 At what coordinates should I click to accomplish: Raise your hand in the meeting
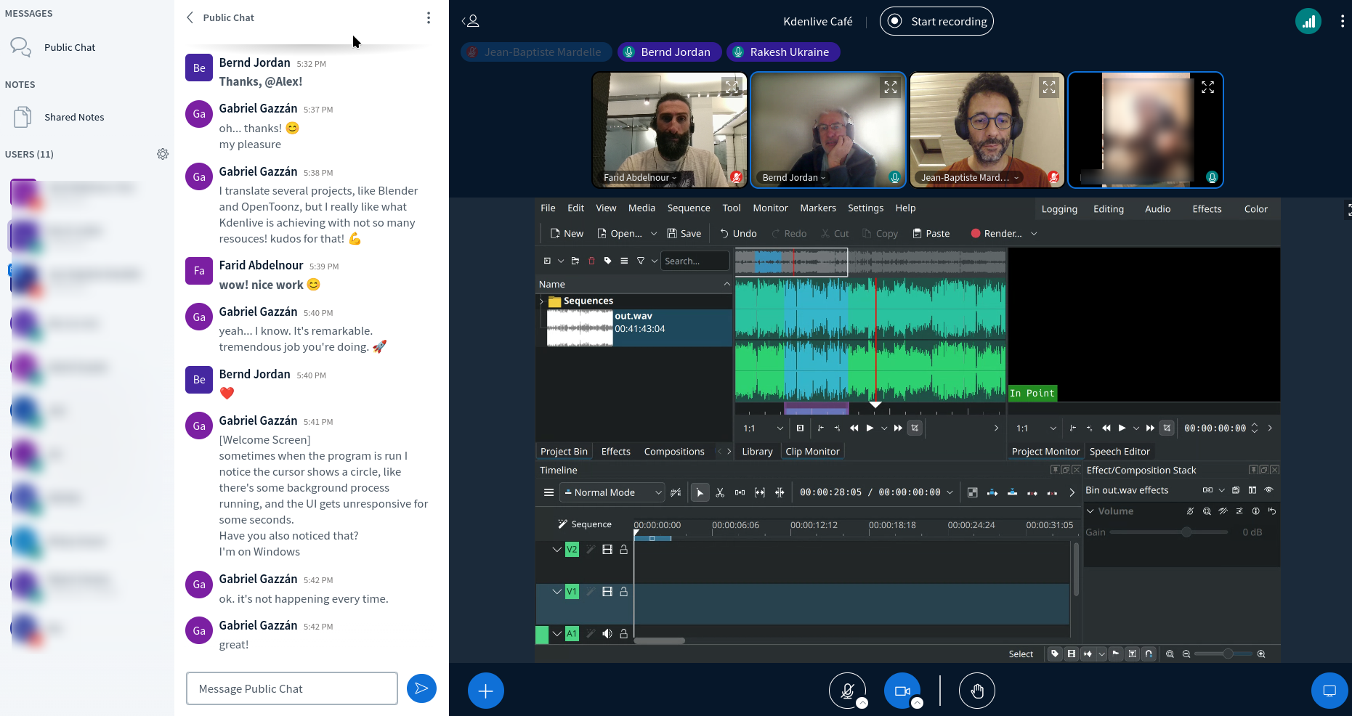click(976, 691)
